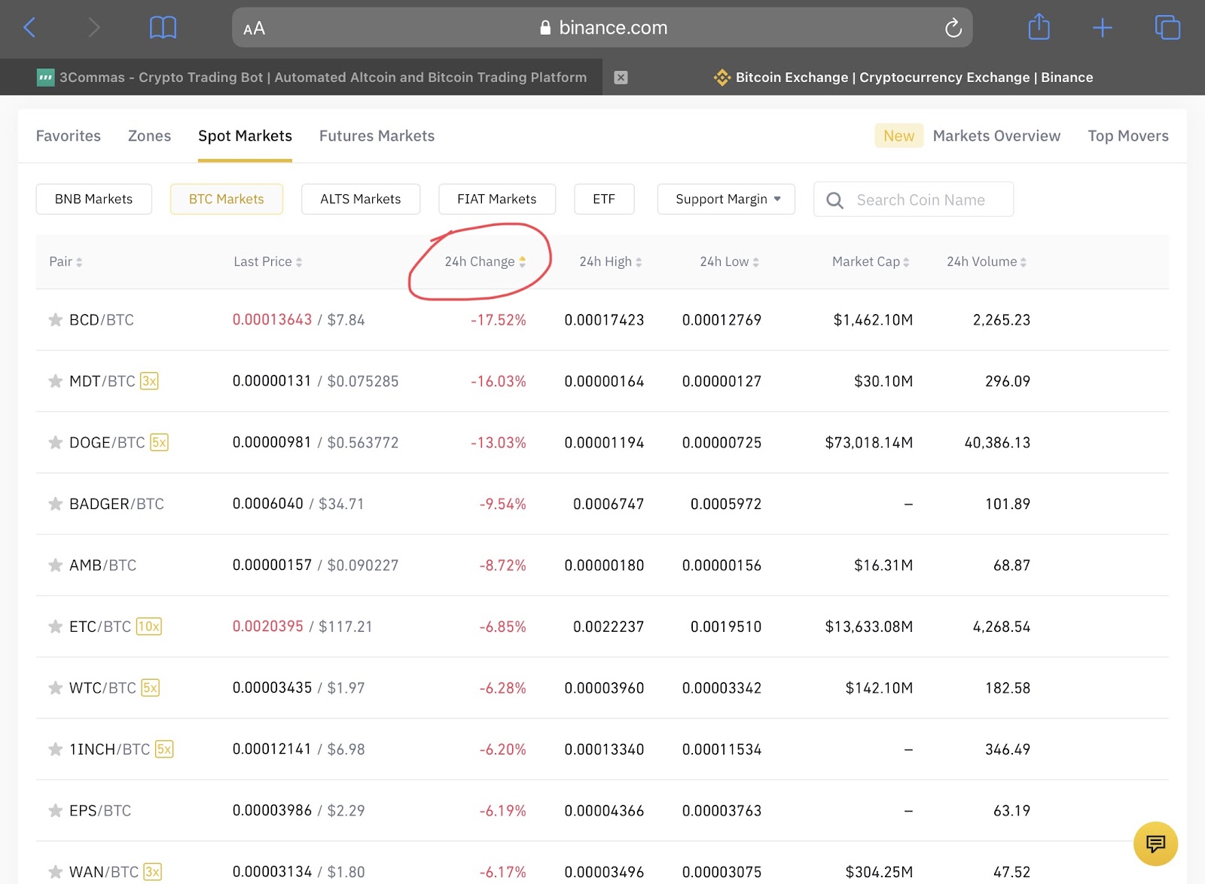Expand the Support Margin dropdown
1205x884 pixels.
(726, 199)
